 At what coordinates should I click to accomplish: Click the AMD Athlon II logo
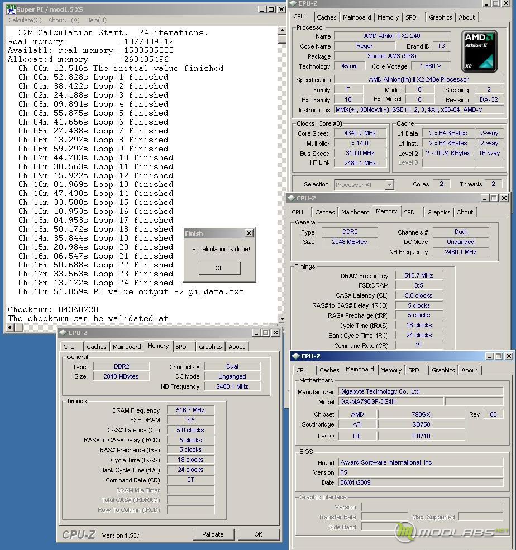coord(480,51)
